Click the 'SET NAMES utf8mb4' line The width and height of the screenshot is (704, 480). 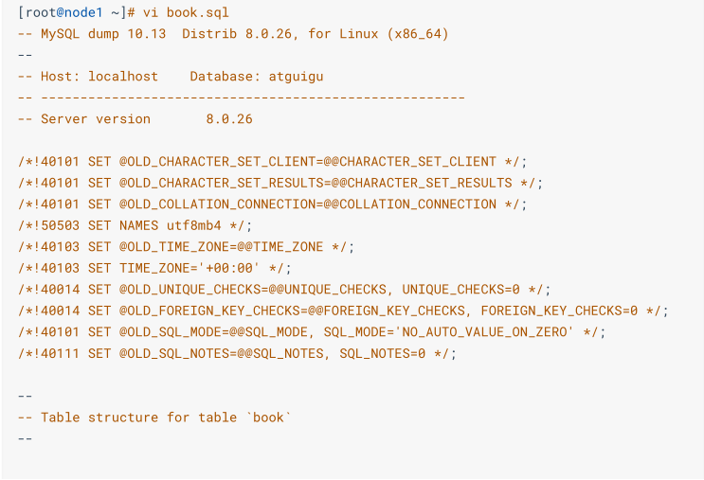tap(135, 225)
